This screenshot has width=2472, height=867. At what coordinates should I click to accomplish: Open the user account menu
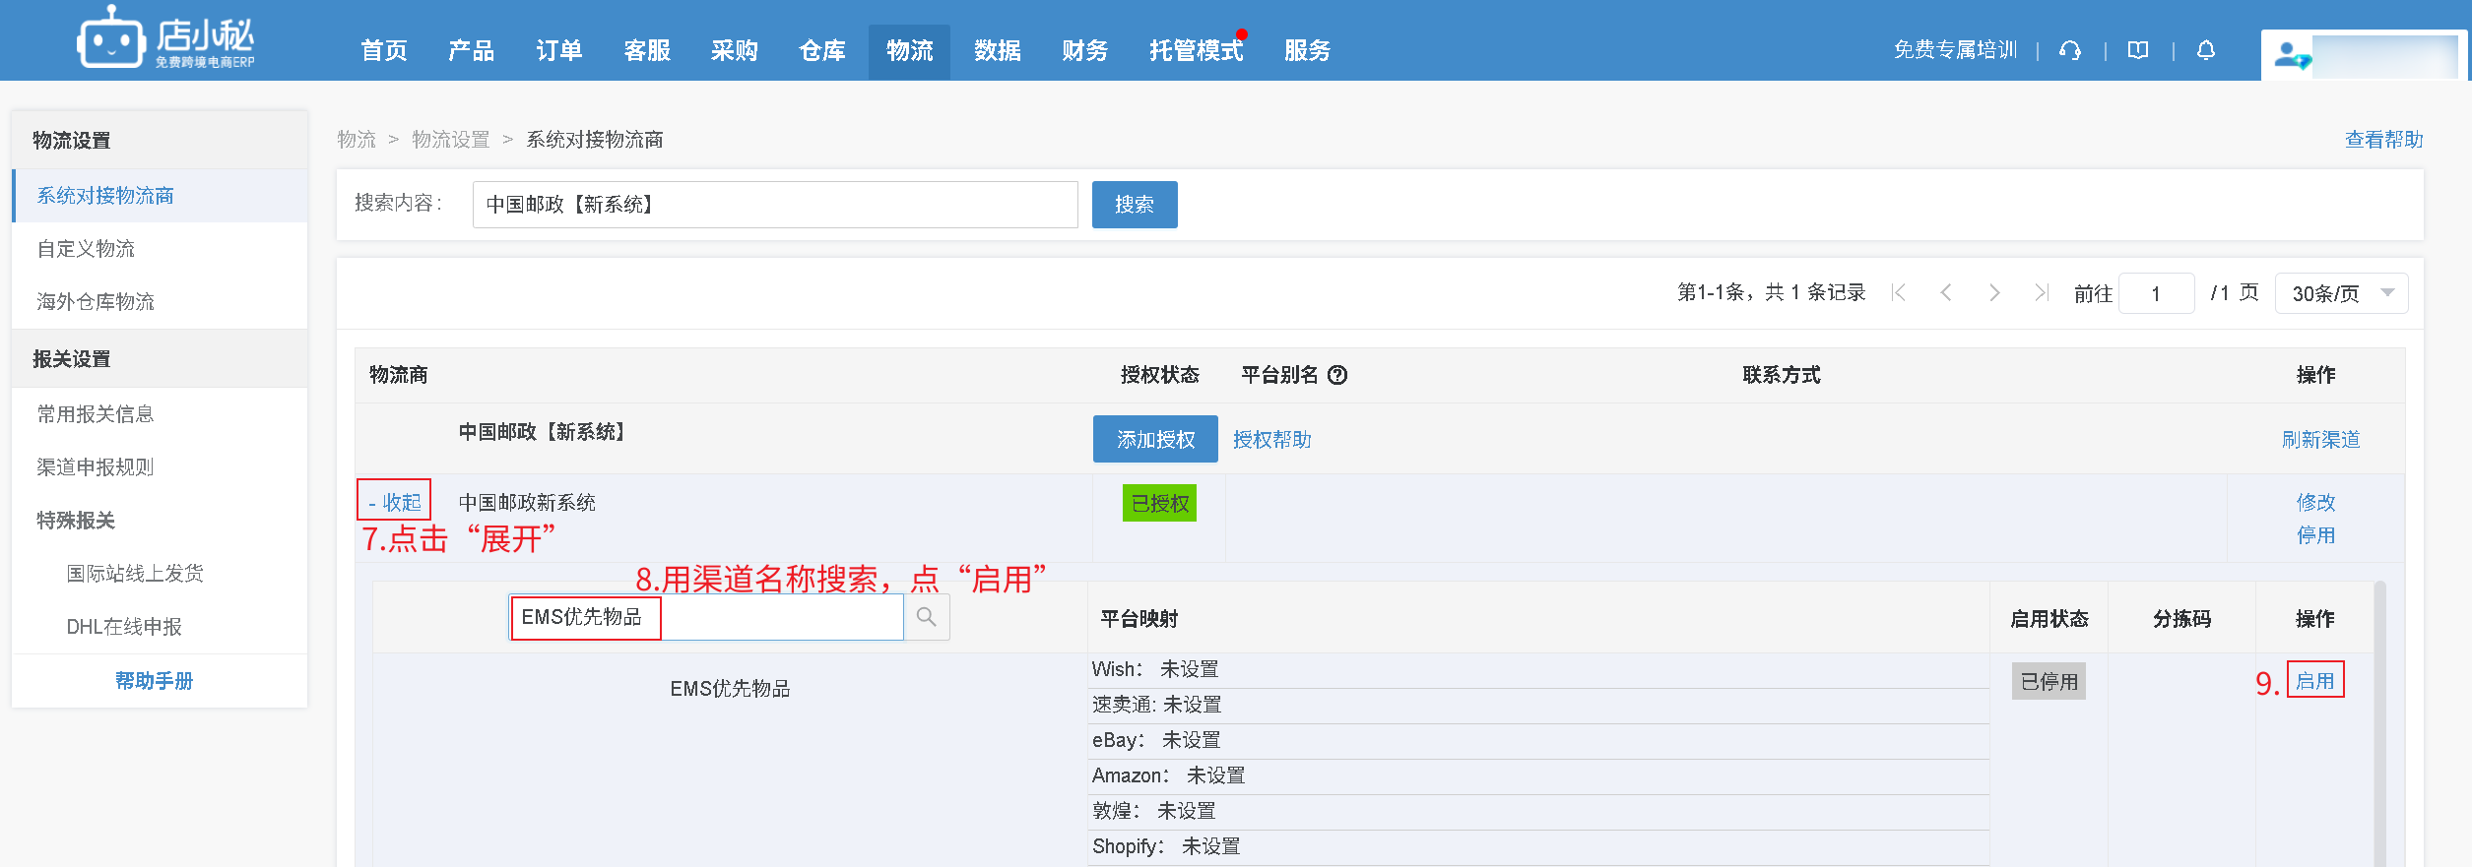pos(2364,55)
